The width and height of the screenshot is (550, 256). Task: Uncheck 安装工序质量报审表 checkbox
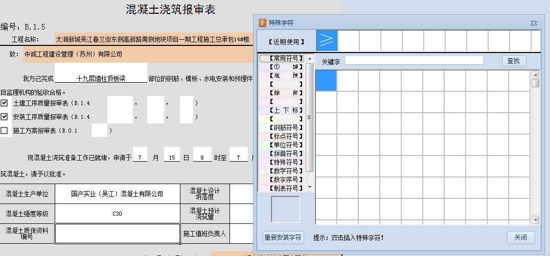click(5, 117)
